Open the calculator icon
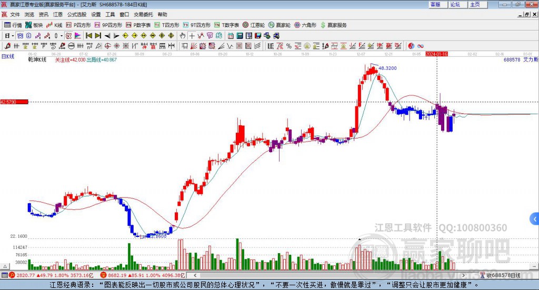Viewport: 539px width, 290px height. pyautogui.click(x=239, y=36)
